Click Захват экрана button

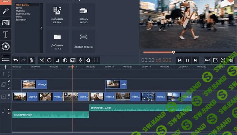(83, 41)
